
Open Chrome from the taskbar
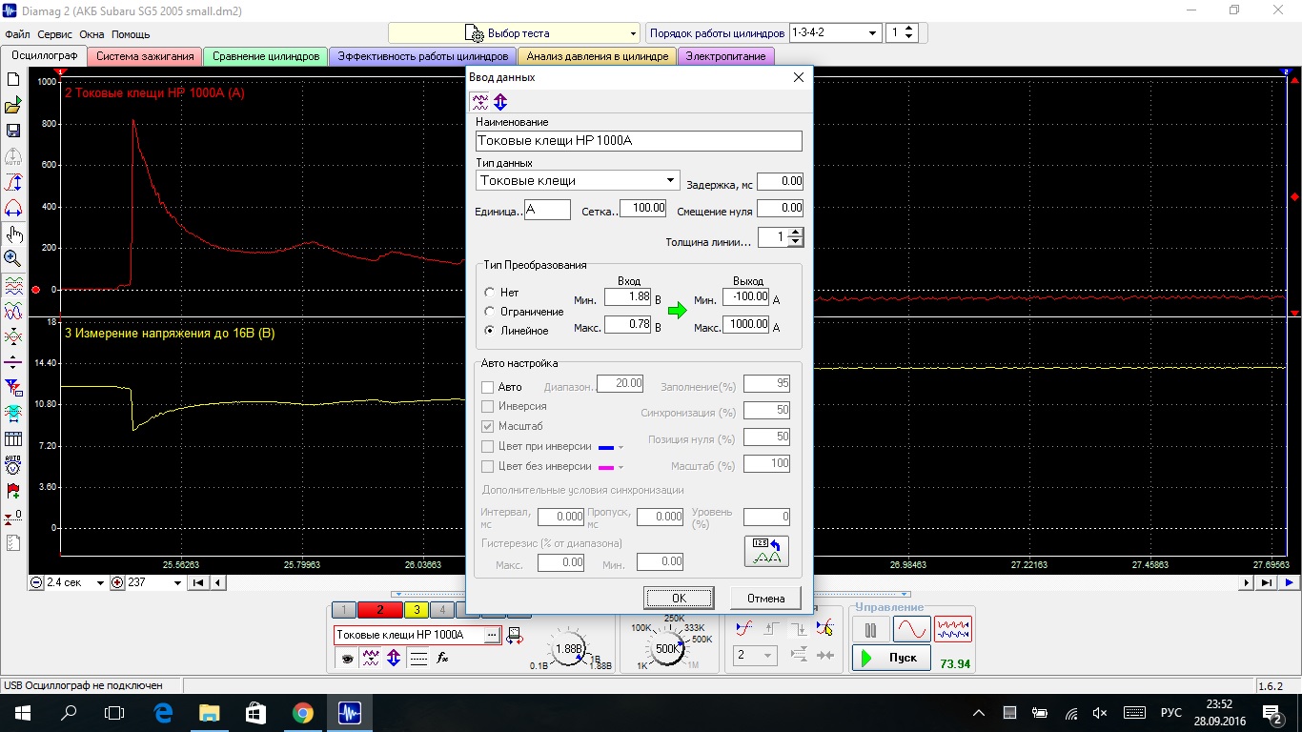[302, 712]
